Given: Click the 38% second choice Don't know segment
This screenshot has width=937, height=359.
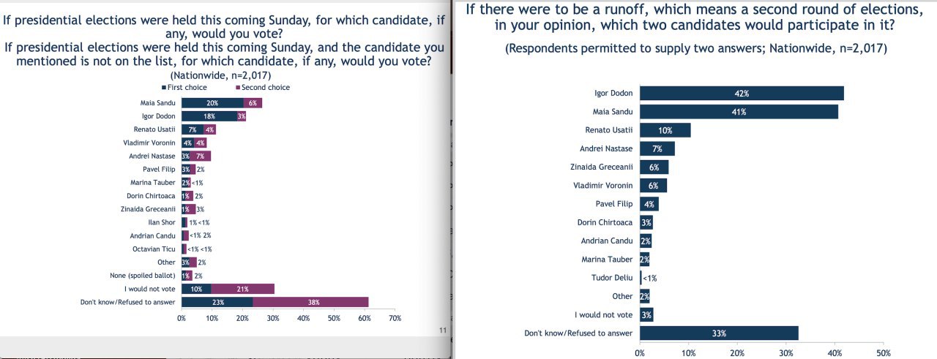Looking at the screenshot, I should point(310,301).
